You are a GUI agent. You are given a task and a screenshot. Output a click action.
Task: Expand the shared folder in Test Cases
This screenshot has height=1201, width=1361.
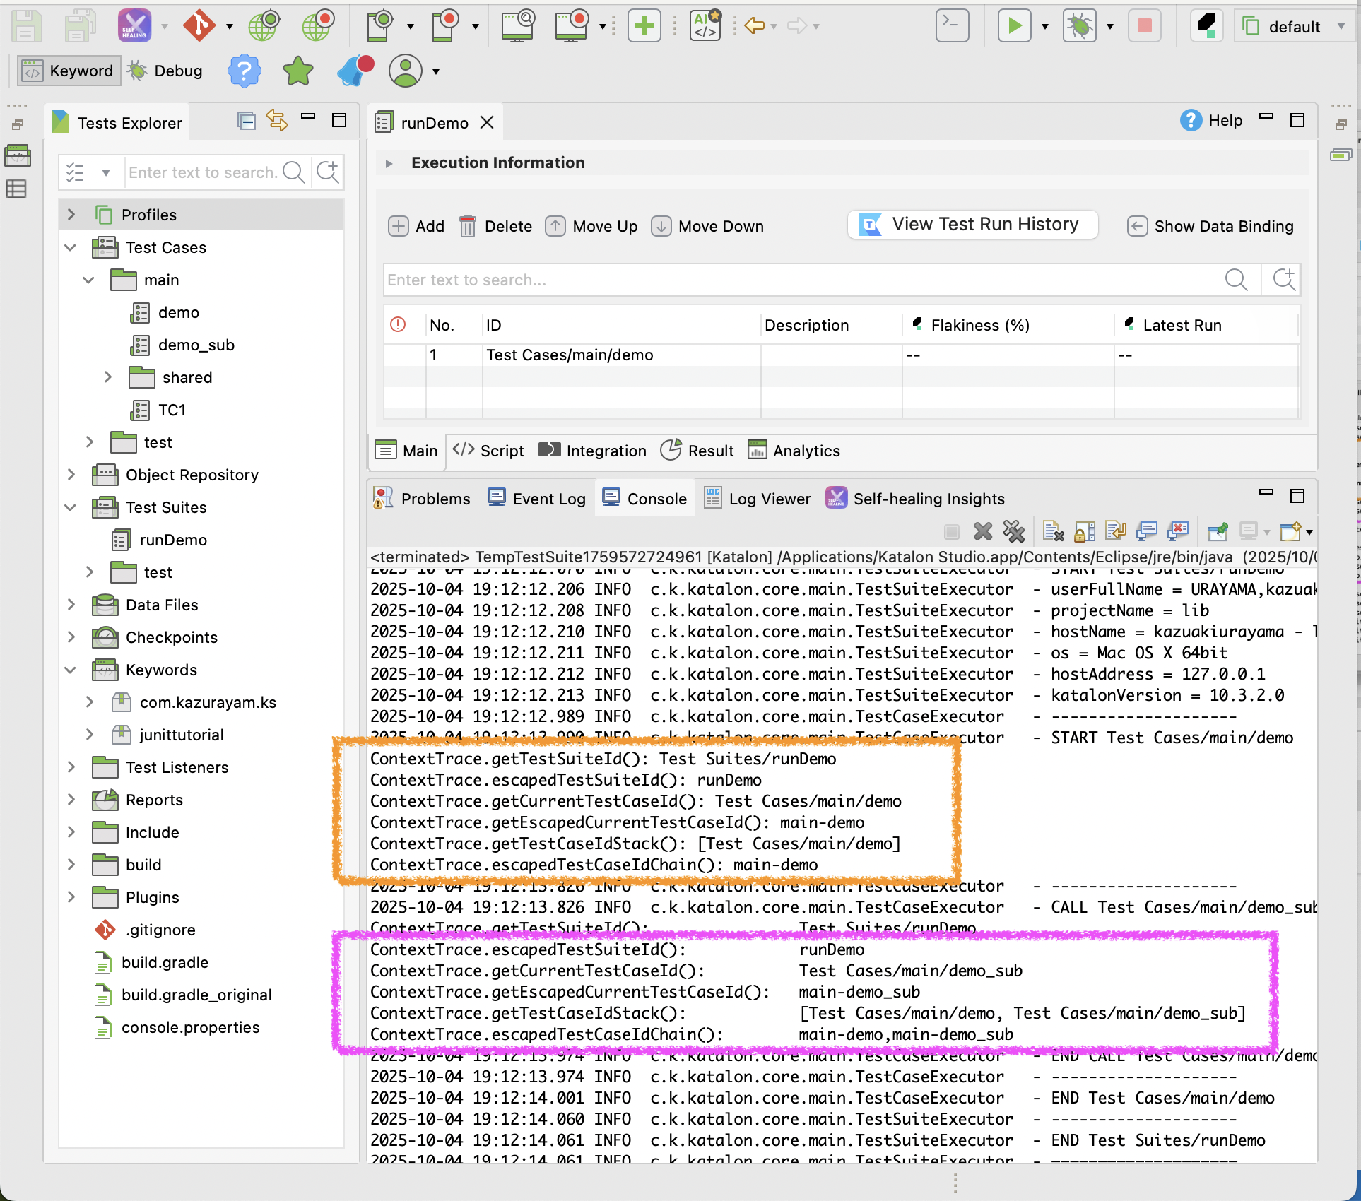[108, 377]
